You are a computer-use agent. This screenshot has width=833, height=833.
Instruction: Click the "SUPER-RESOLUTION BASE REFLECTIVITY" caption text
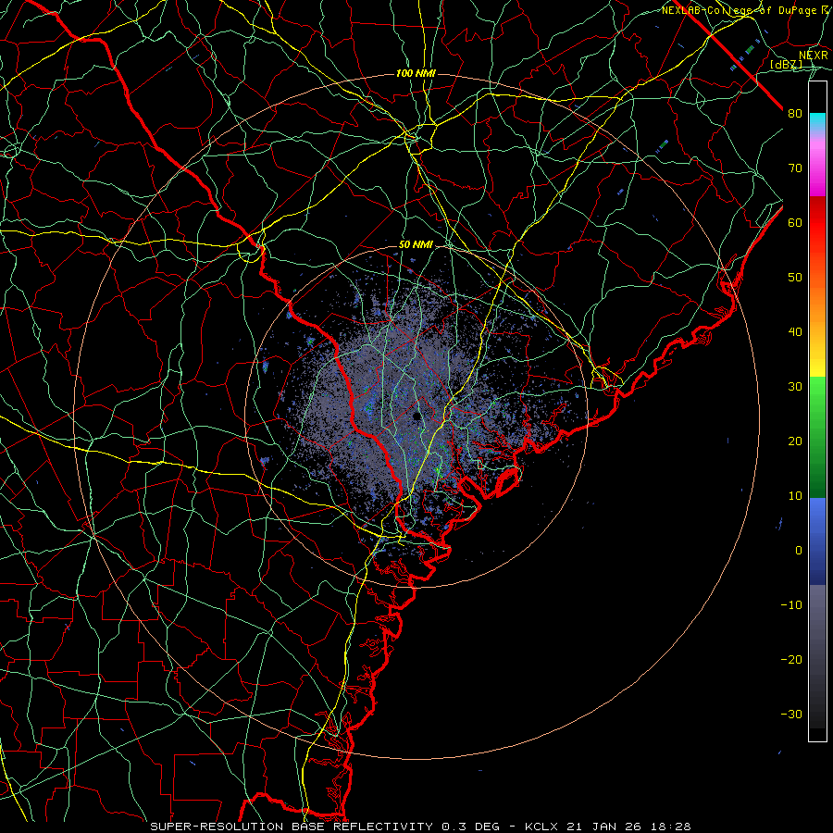[x=292, y=827]
